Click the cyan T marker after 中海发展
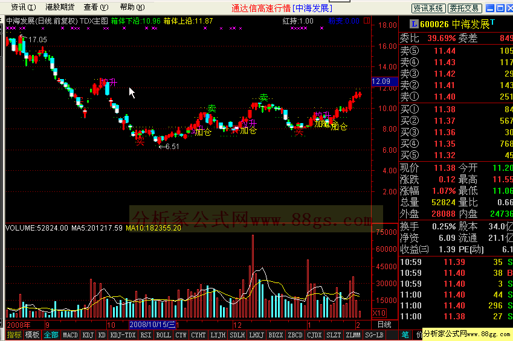The image size is (513, 341). [x=492, y=22]
